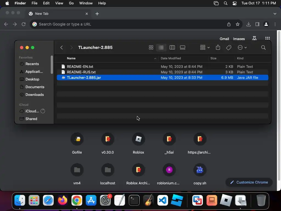Open Chrome downloads icon
281x211 pixels.
click(249, 24)
